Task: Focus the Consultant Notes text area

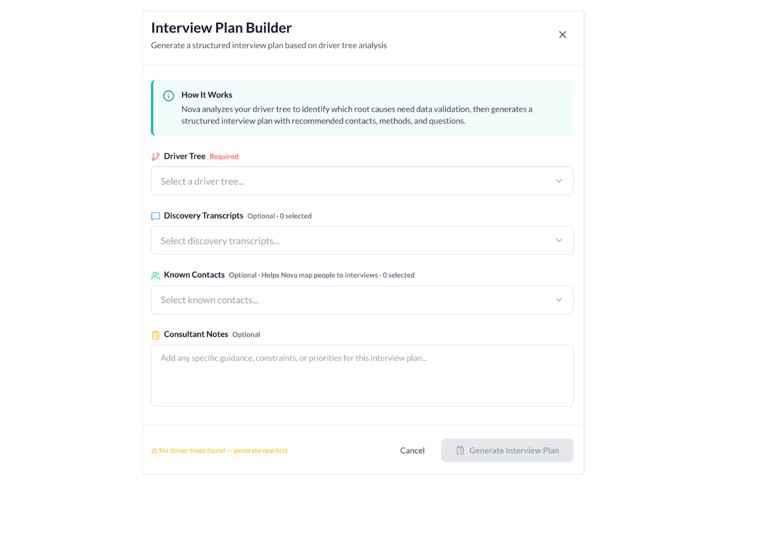Action: click(362, 376)
